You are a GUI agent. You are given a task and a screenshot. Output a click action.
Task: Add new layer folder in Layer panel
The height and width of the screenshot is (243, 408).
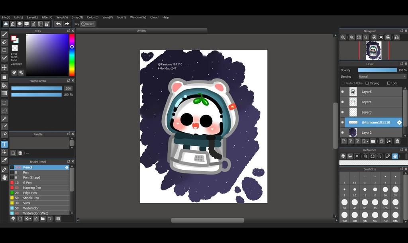[x=373, y=141]
